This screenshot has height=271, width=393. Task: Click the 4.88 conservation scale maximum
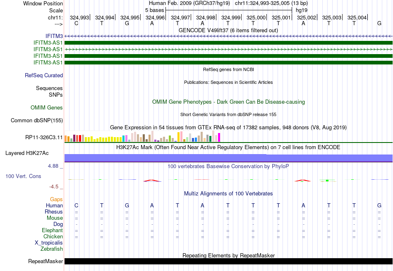[x=53, y=166]
